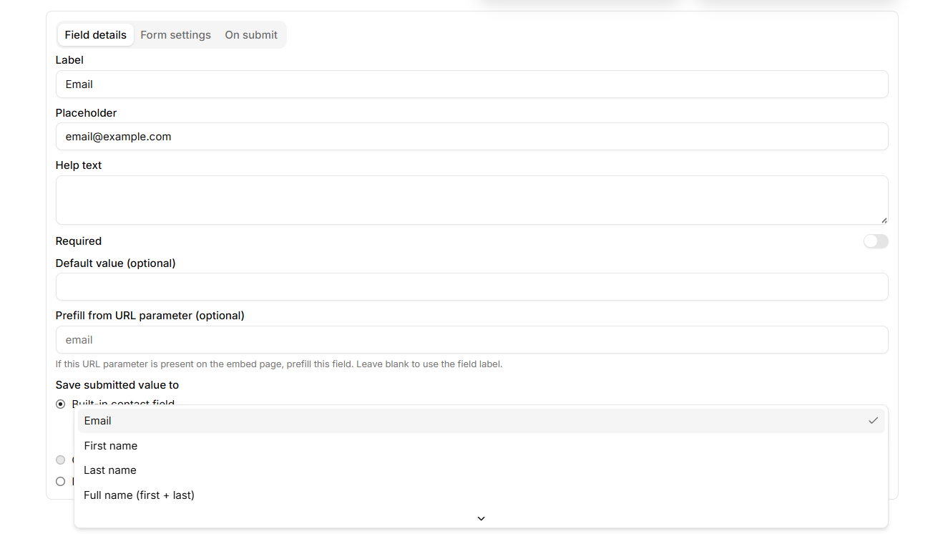This screenshot has width=943, height=534.
Task: Click the Label input containing Email
Action: coord(472,84)
